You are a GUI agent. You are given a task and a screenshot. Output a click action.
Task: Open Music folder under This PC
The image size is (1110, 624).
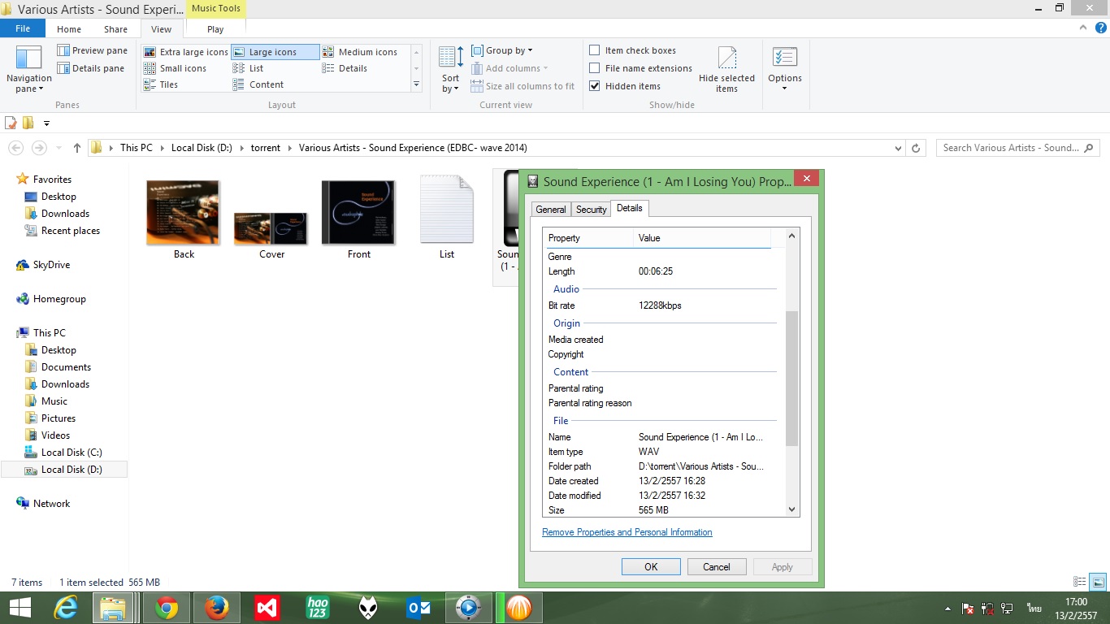tap(54, 401)
